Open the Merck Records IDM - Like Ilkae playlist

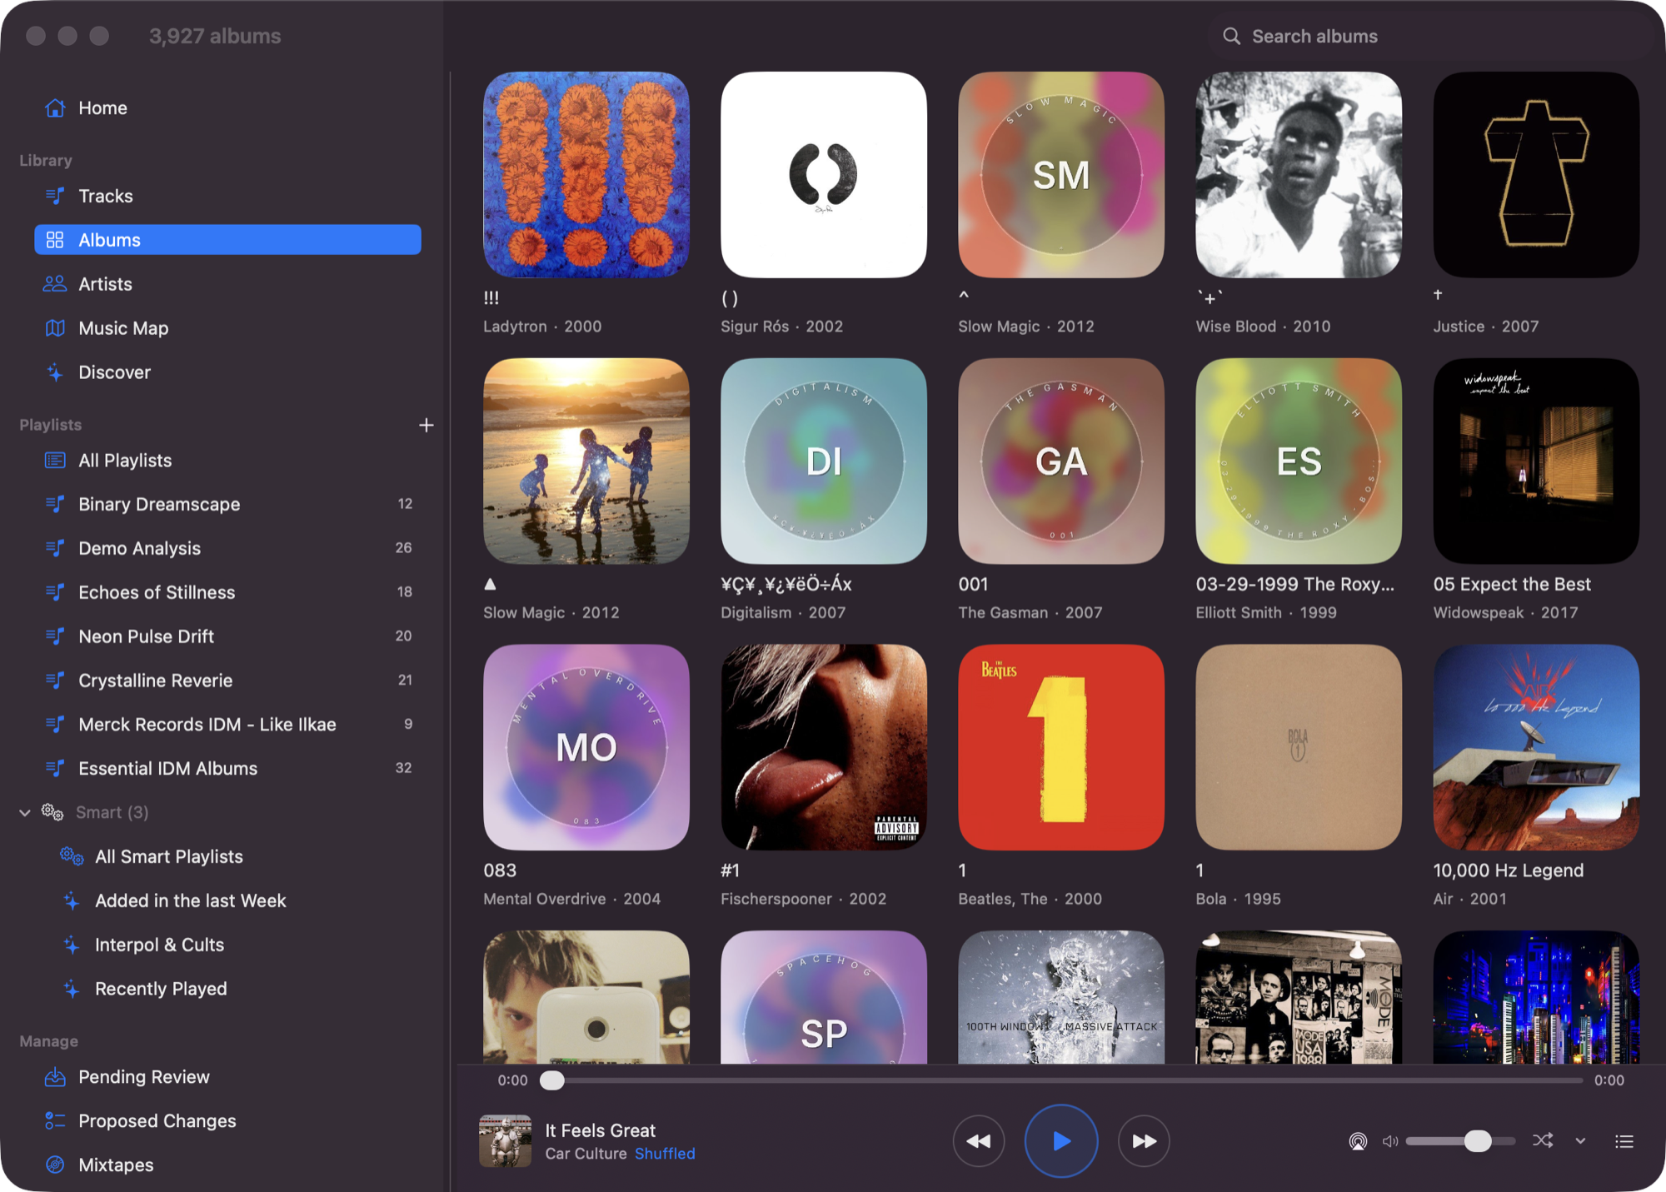coord(227,725)
